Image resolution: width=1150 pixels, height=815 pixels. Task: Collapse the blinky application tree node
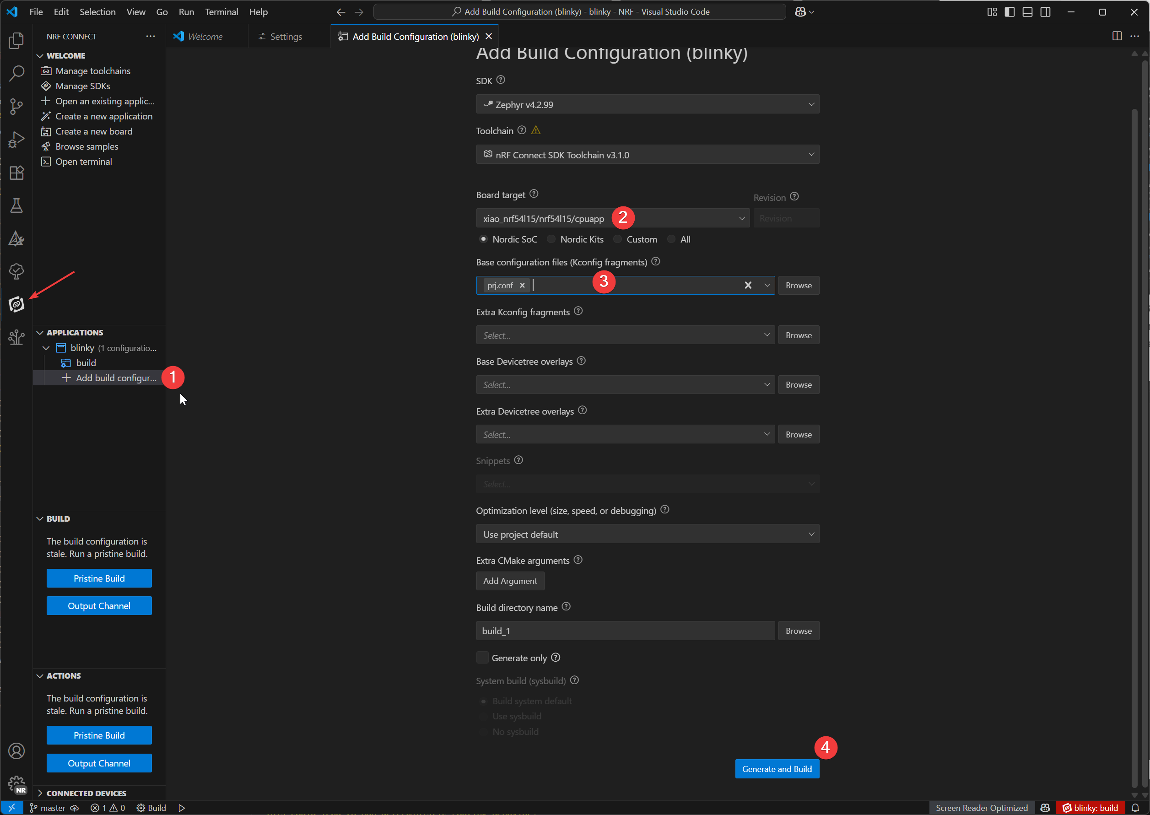click(x=46, y=348)
